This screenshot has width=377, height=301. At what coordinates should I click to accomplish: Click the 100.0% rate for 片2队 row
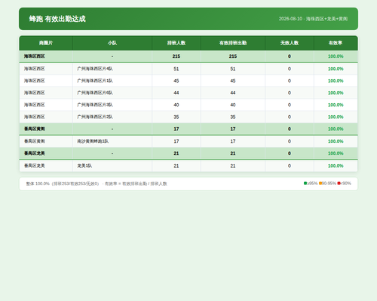point(336,117)
